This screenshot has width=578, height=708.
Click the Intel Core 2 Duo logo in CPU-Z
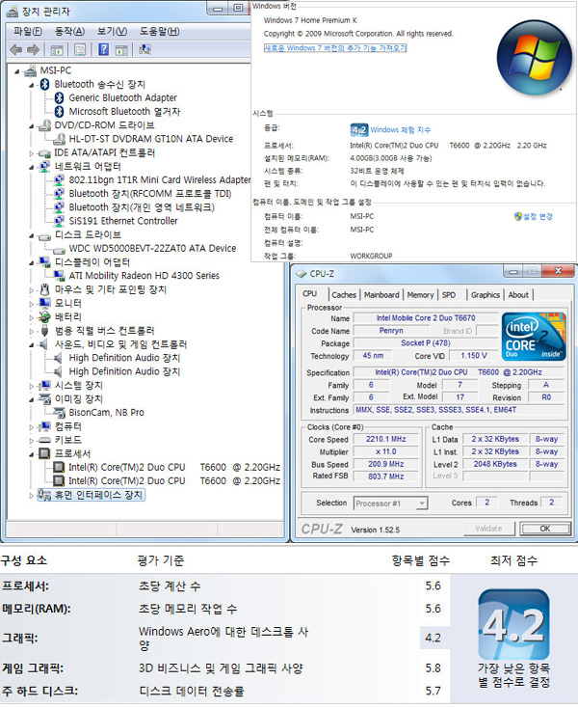click(534, 337)
